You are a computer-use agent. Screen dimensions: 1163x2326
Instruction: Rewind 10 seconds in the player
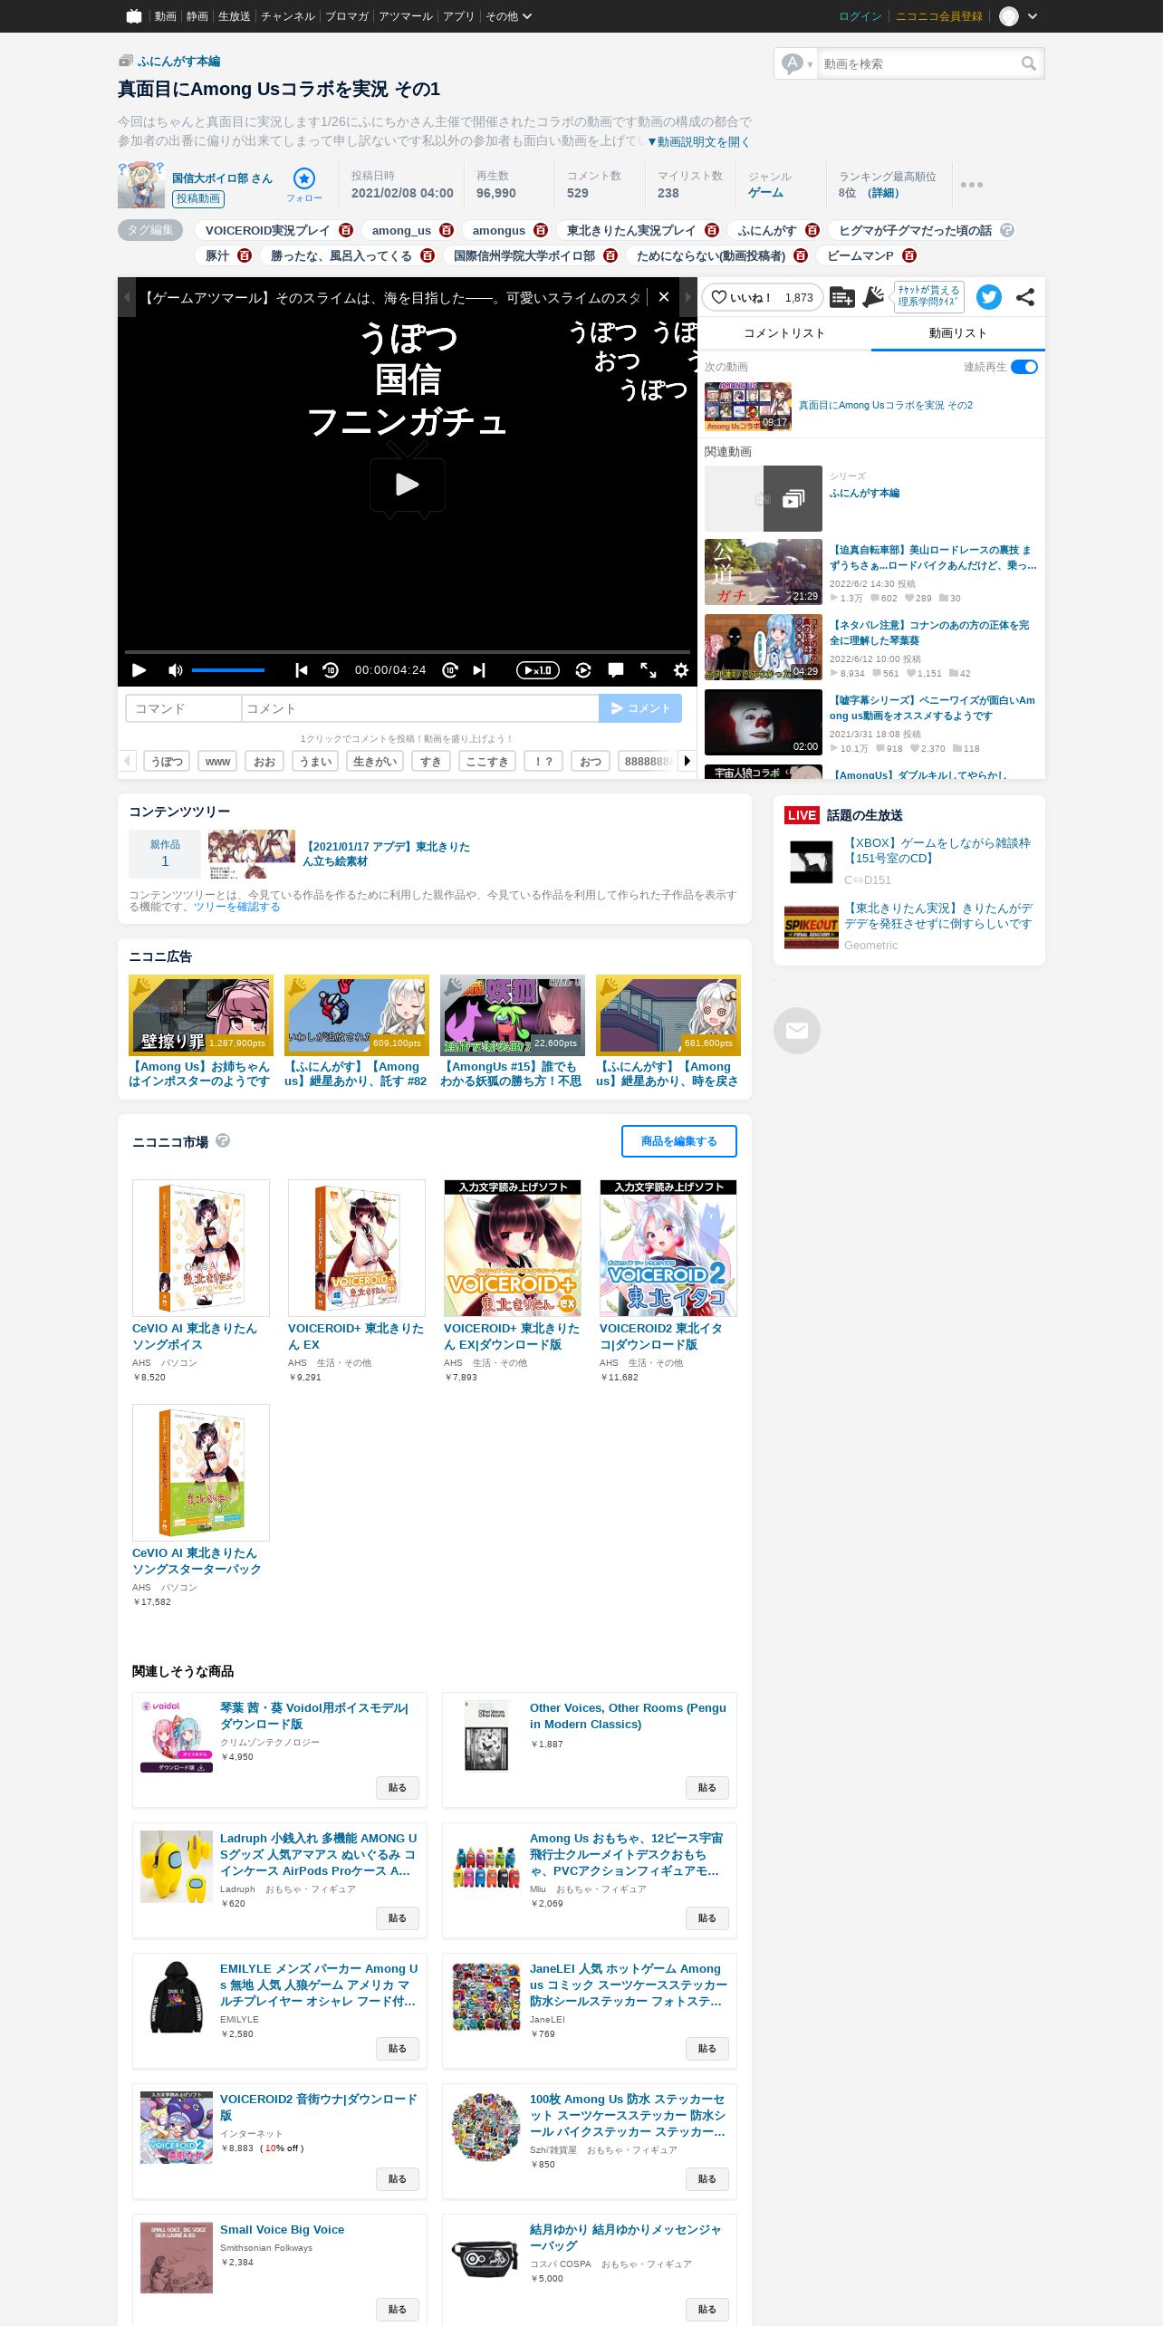coord(331,670)
